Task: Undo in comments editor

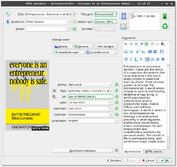Action: (x=126, y=44)
